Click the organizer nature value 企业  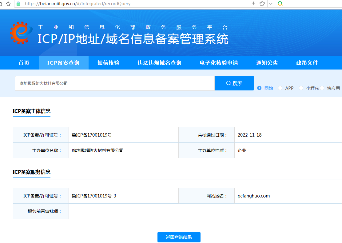[x=242, y=150]
